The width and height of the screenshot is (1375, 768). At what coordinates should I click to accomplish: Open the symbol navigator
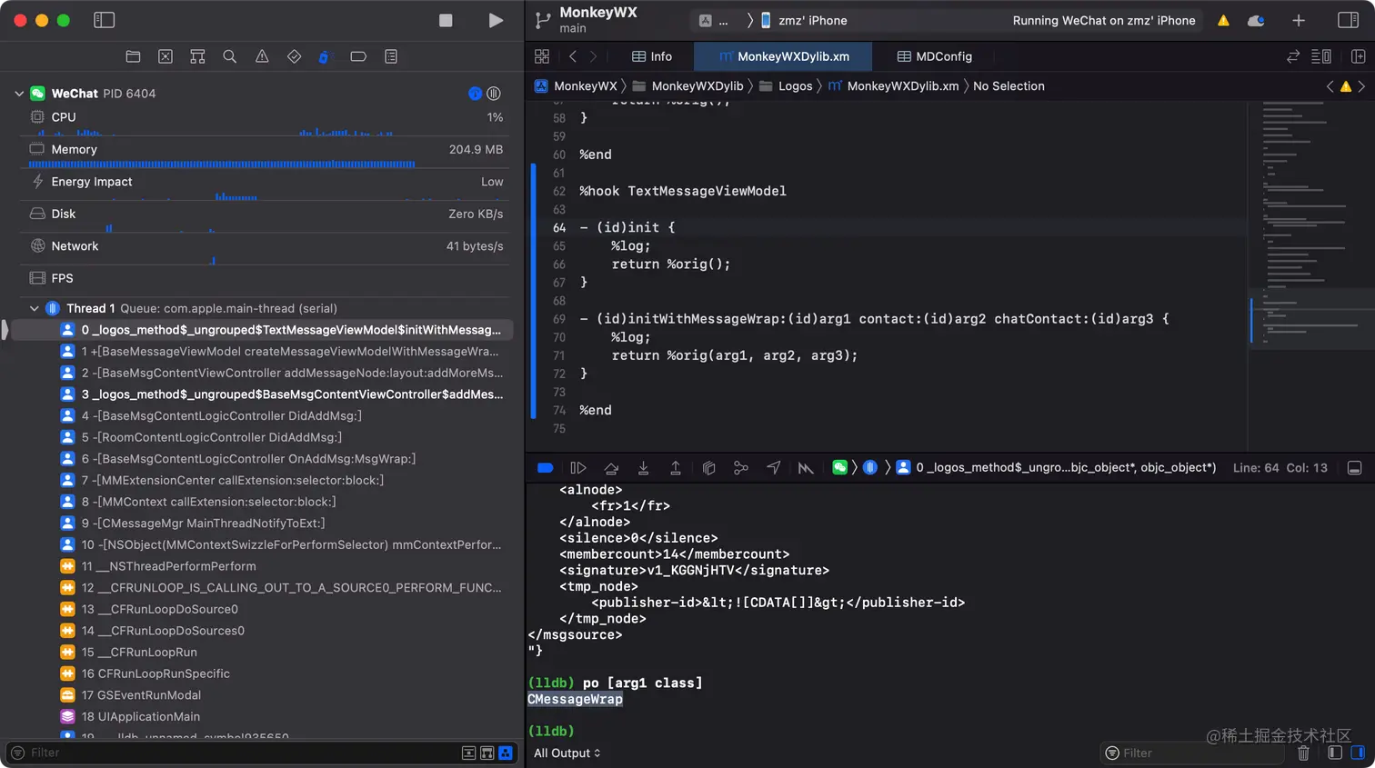(197, 56)
